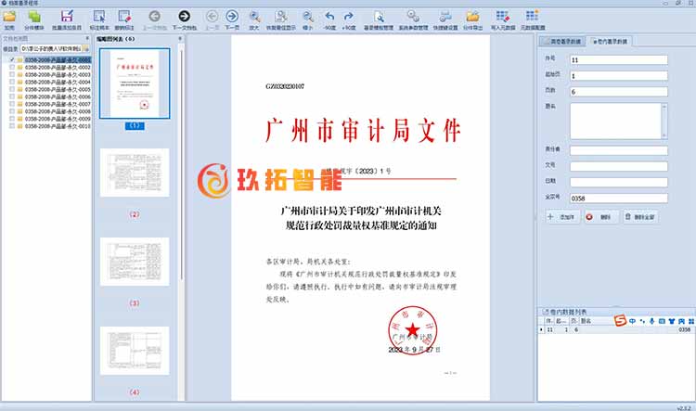Check the checkbox for folder ending 0007

12,103
